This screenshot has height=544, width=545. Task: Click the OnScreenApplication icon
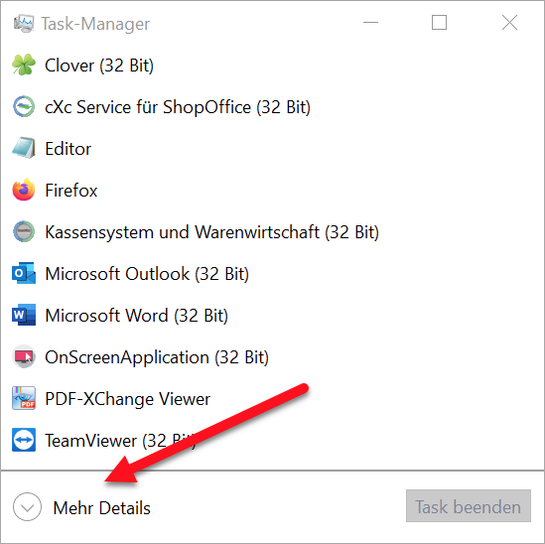tap(24, 356)
